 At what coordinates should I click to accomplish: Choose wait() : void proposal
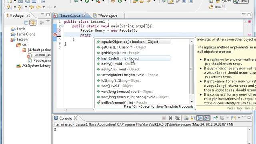(x=133, y=86)
